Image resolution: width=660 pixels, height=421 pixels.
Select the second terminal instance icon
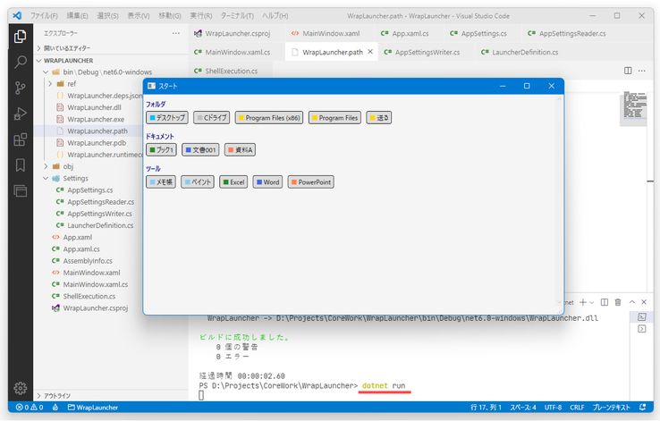coord(641,328)
